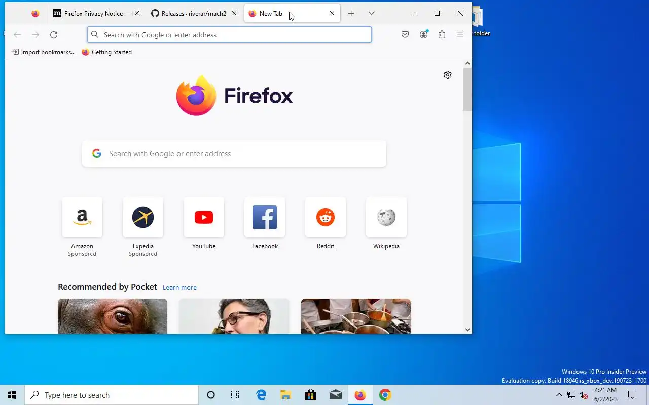
Task: Reload the current page
Action: coord(54,35)
